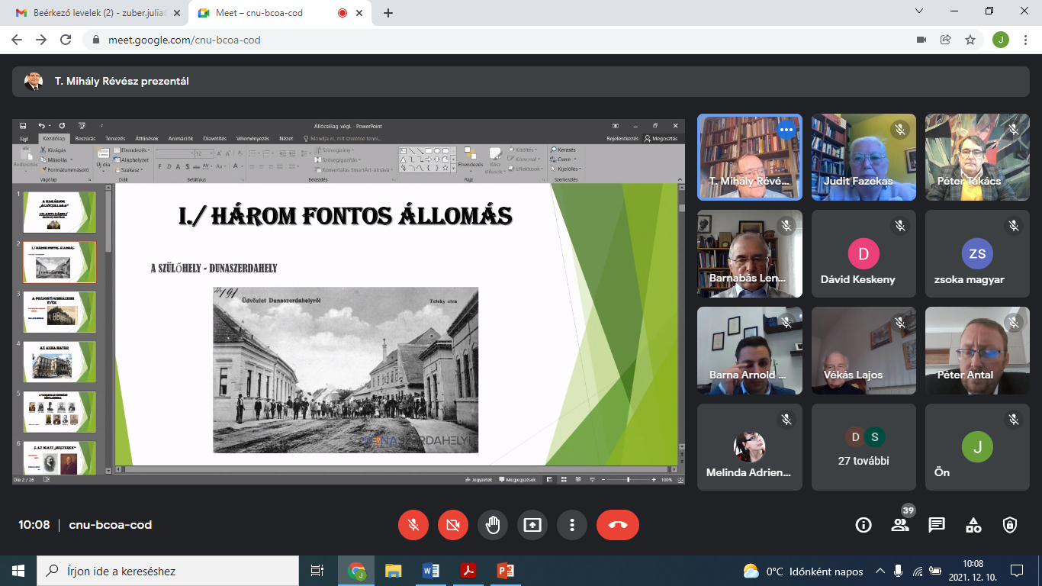Viewport: 1042px width, 586px height.
Task: Open the host controls lock icon
Action: coord(1010,525)
